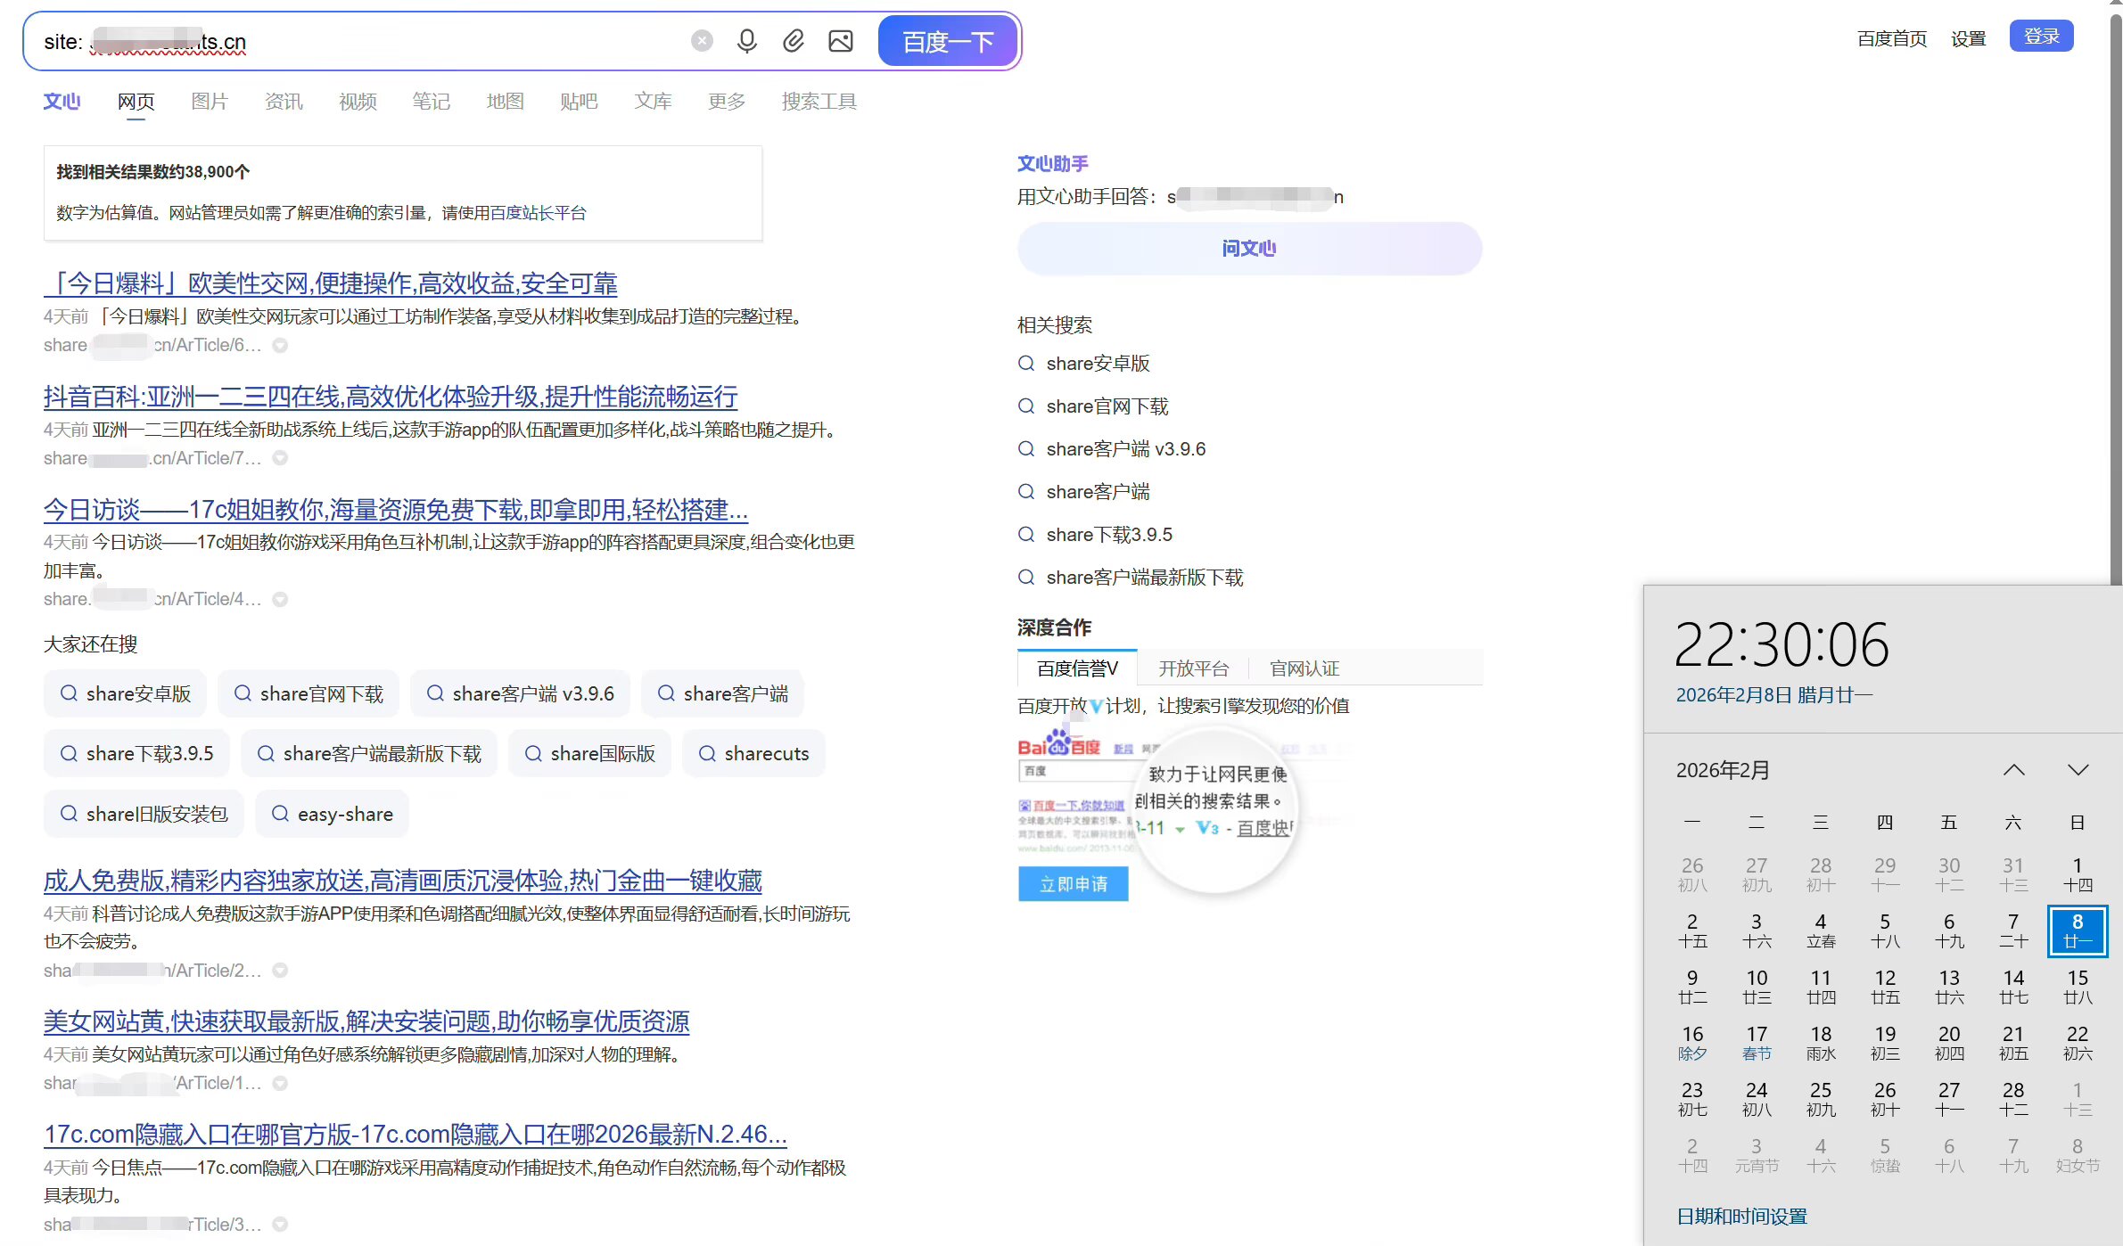Image resolution: width=2123 pixels, height=1246 pixels.
Task: Open info icon beside first result URL
Action: pos(280,346)
